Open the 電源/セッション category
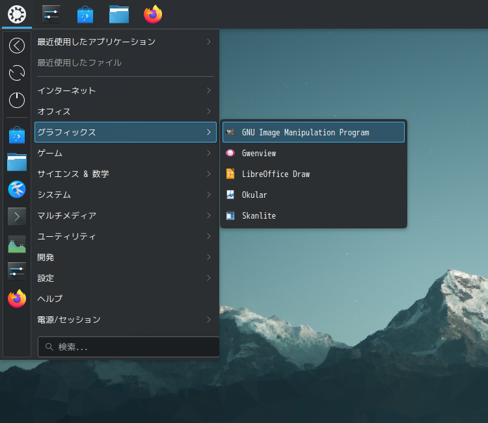The width and height of the screenshot is (488, 423). click(126, 320)
